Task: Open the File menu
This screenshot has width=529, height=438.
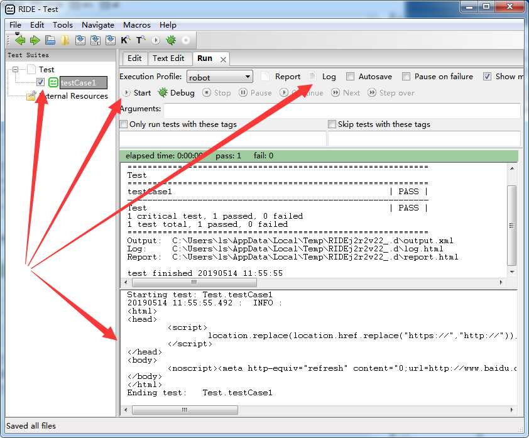Action: tap(16, 25)
